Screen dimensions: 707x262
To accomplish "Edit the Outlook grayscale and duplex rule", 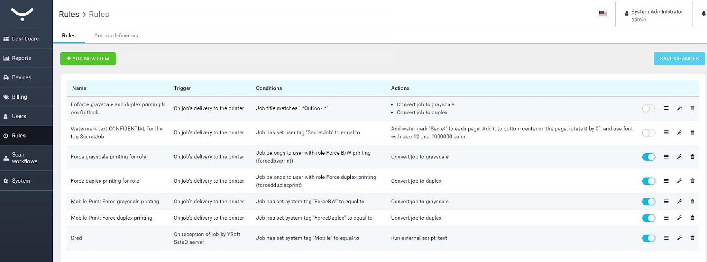I will [x=679, y=108].
